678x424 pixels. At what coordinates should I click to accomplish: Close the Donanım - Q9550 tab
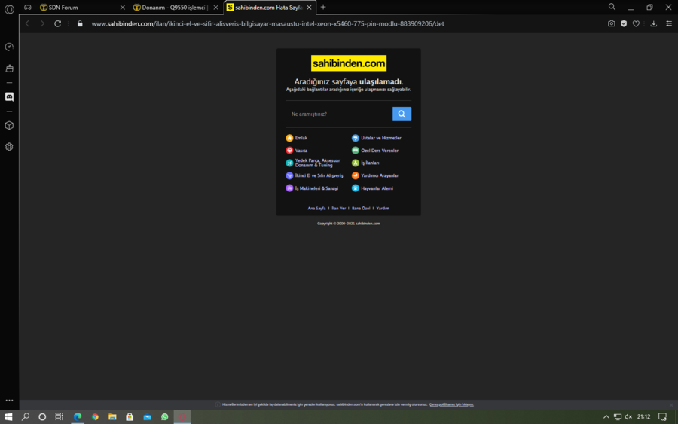215,8
